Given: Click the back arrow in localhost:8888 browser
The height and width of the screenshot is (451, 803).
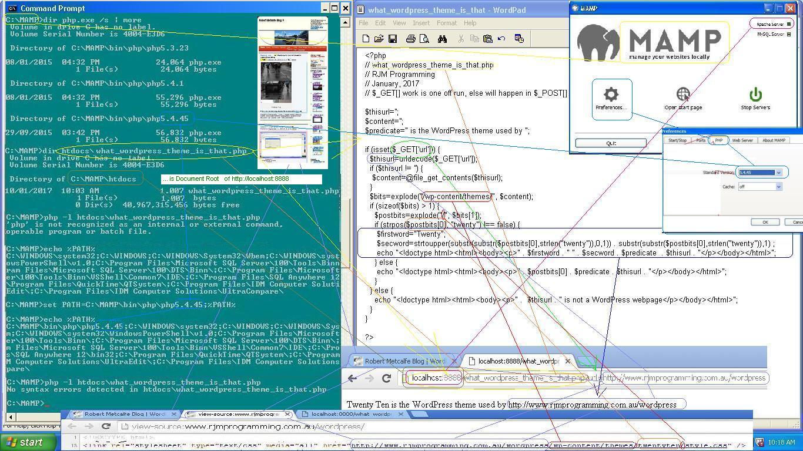Looking at the screenshot, I should [x=352, y=378].
